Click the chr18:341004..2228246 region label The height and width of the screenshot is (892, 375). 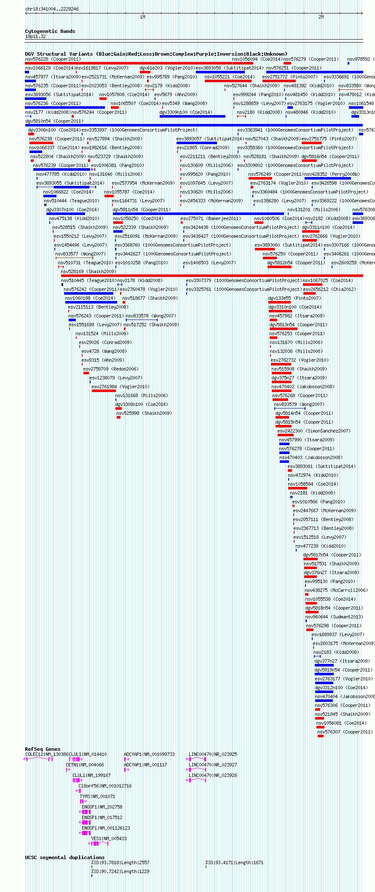(x=52, y=9)
